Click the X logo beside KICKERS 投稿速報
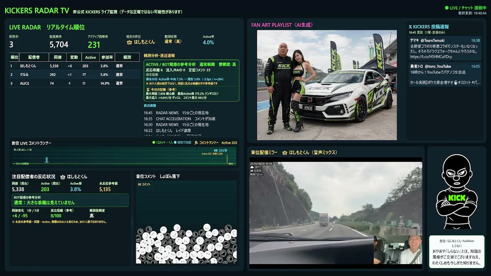The height and width of the screenshot is (276, 491). click(x=410, y=27)
